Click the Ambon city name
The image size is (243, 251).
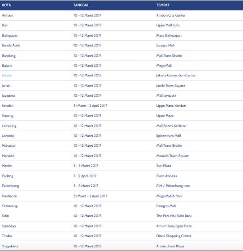coord(8,15)
